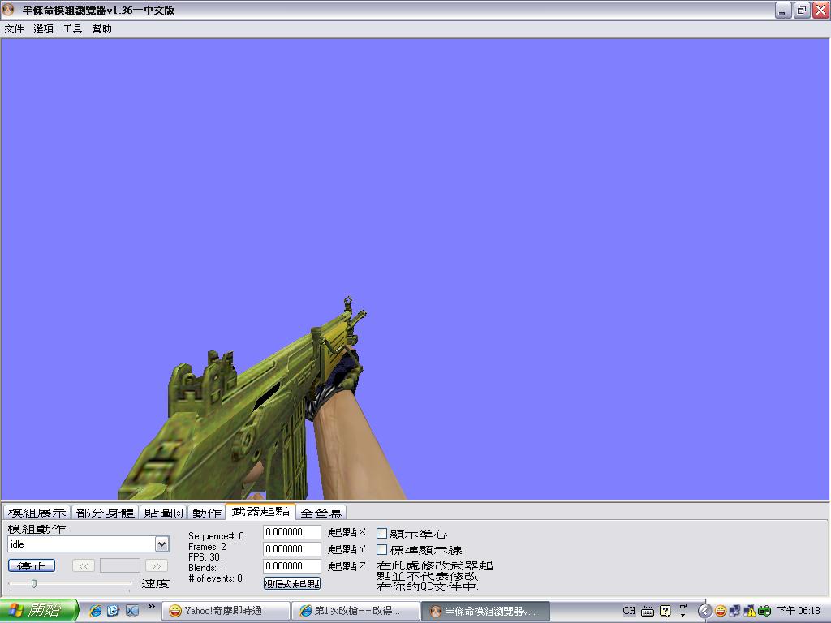Image resolution: width=831 pixels, height=623 pixels.
Task: Switch to the 全螢幕 tab
Action: [x=321, y=513]
